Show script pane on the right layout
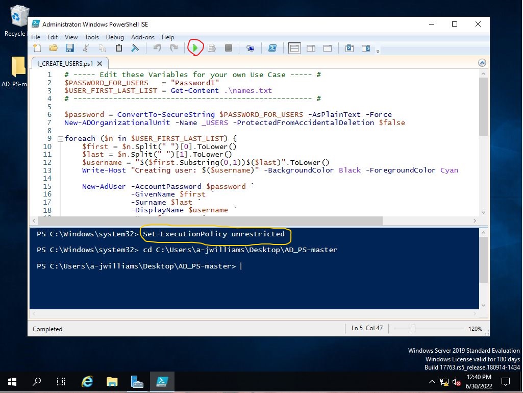This screenshot has height=393, width=523. click(311, 48)
